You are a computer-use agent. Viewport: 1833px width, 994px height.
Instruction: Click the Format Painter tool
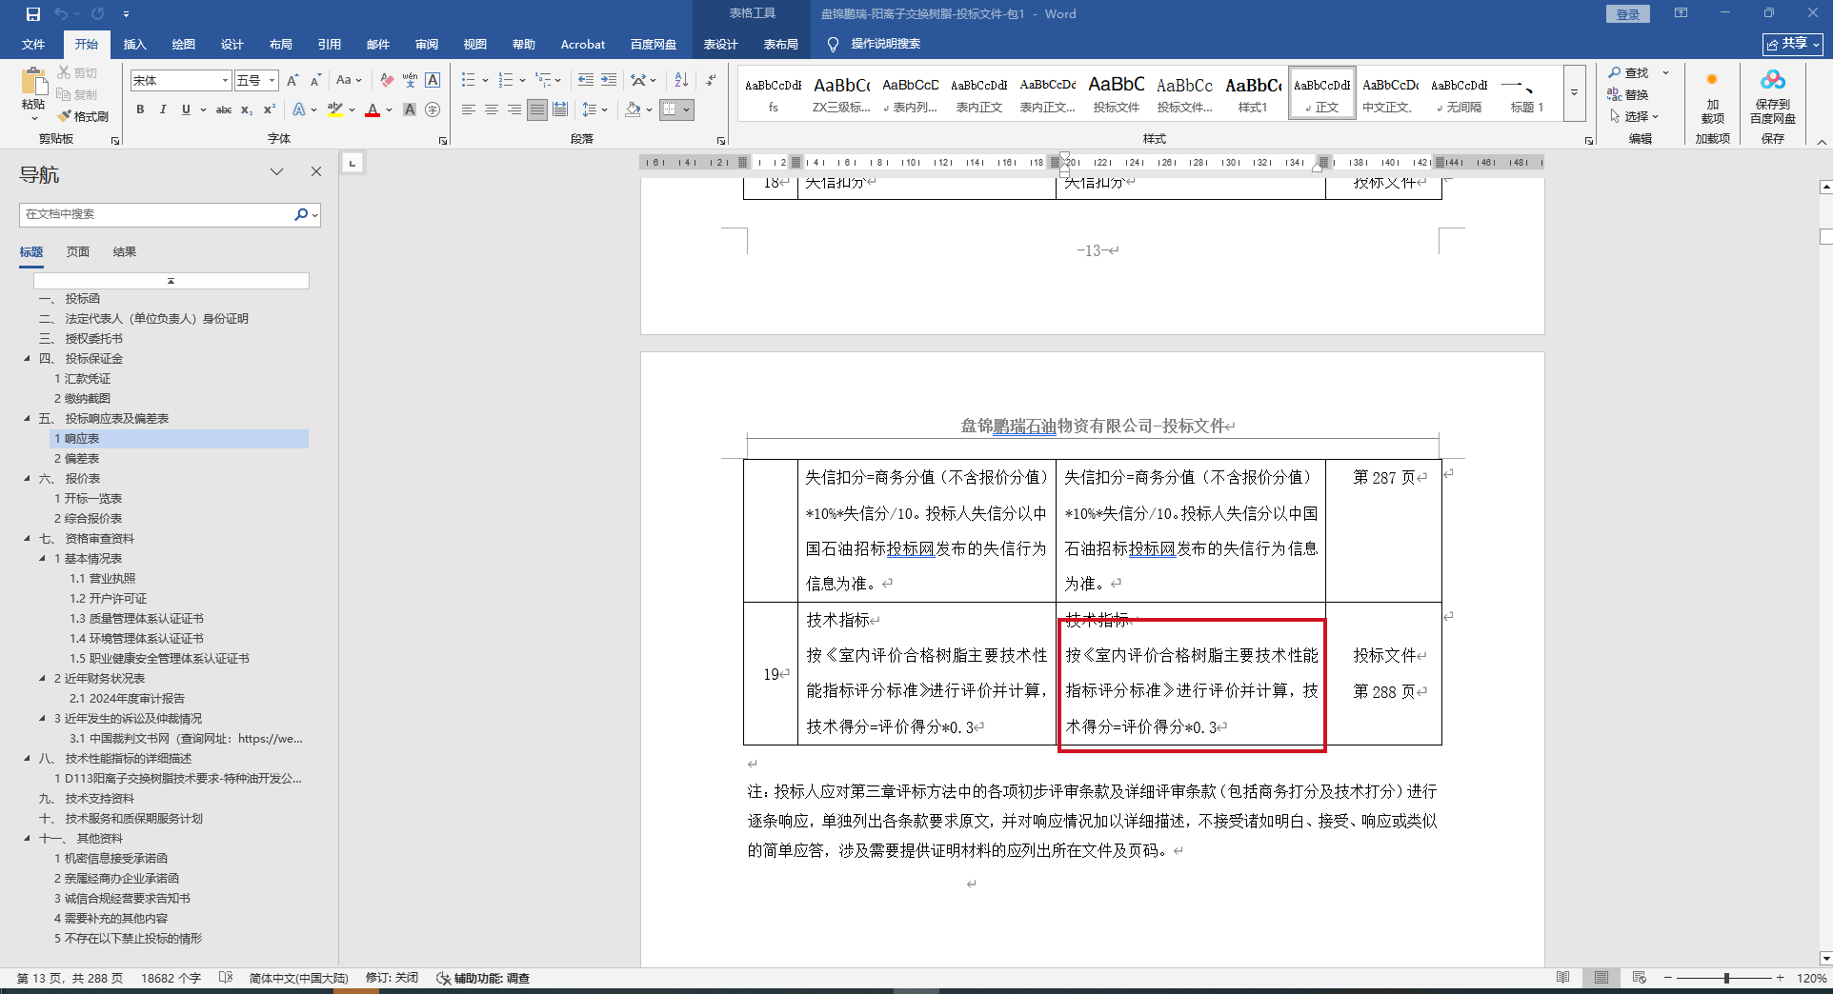[83, 116]
